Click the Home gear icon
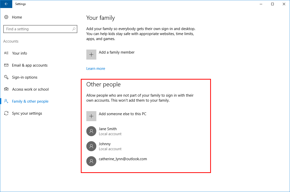290x192 pixels. 6,17
